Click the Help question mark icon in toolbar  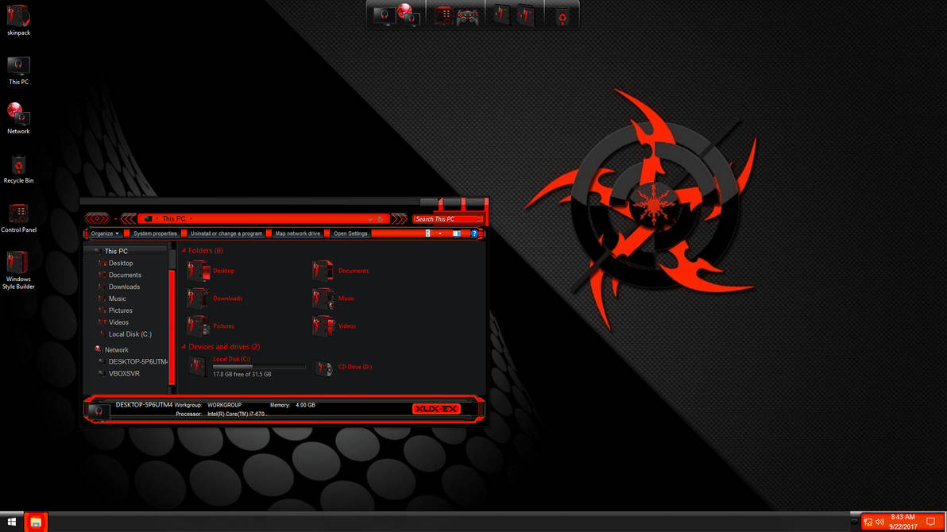pos(474,233)
